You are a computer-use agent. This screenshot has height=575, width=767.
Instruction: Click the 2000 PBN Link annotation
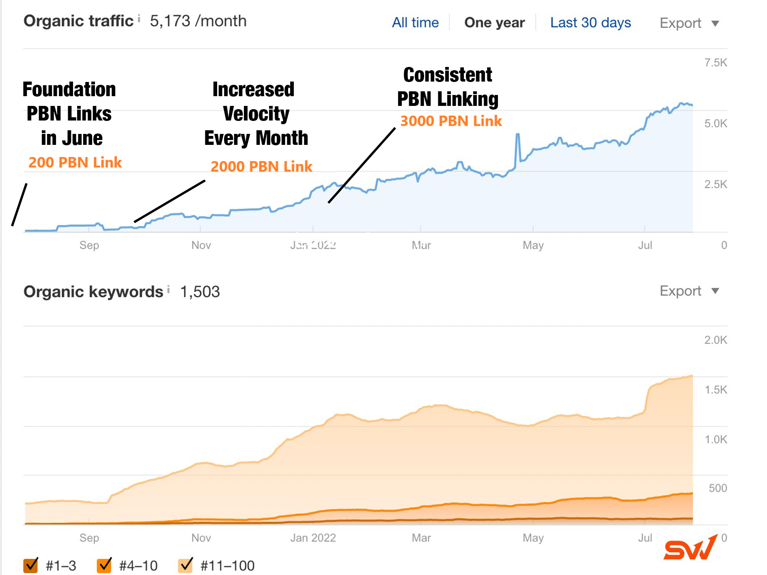pyautogui.click(x=261, y=166)
